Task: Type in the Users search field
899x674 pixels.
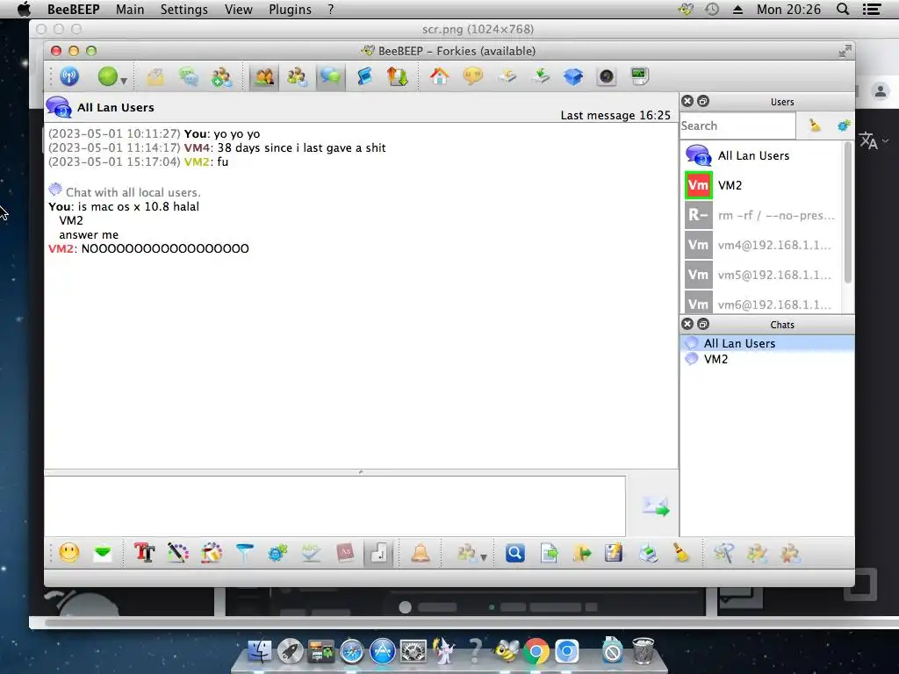Action: coord(737,126)
